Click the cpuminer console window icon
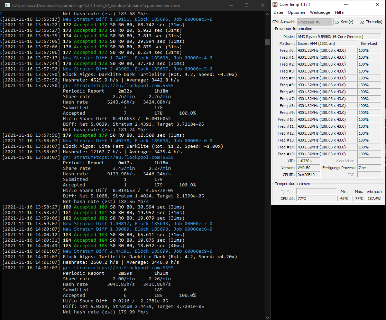The image size is (386, 320). (x=7, y=5)
